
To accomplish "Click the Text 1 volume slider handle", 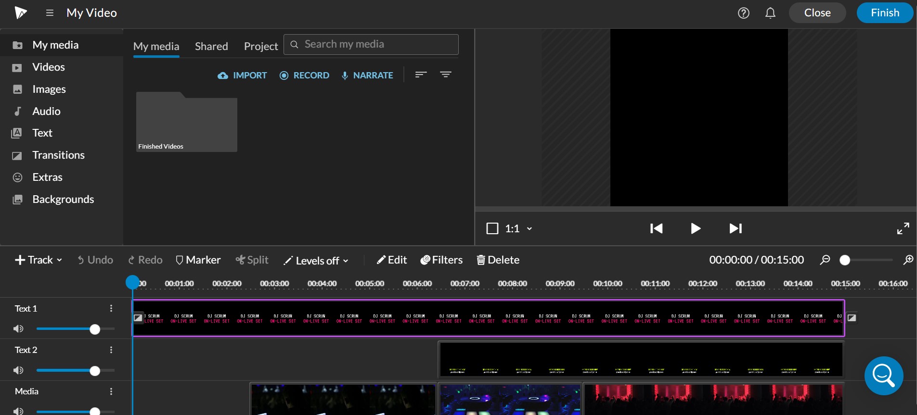I will coord(95,329).
